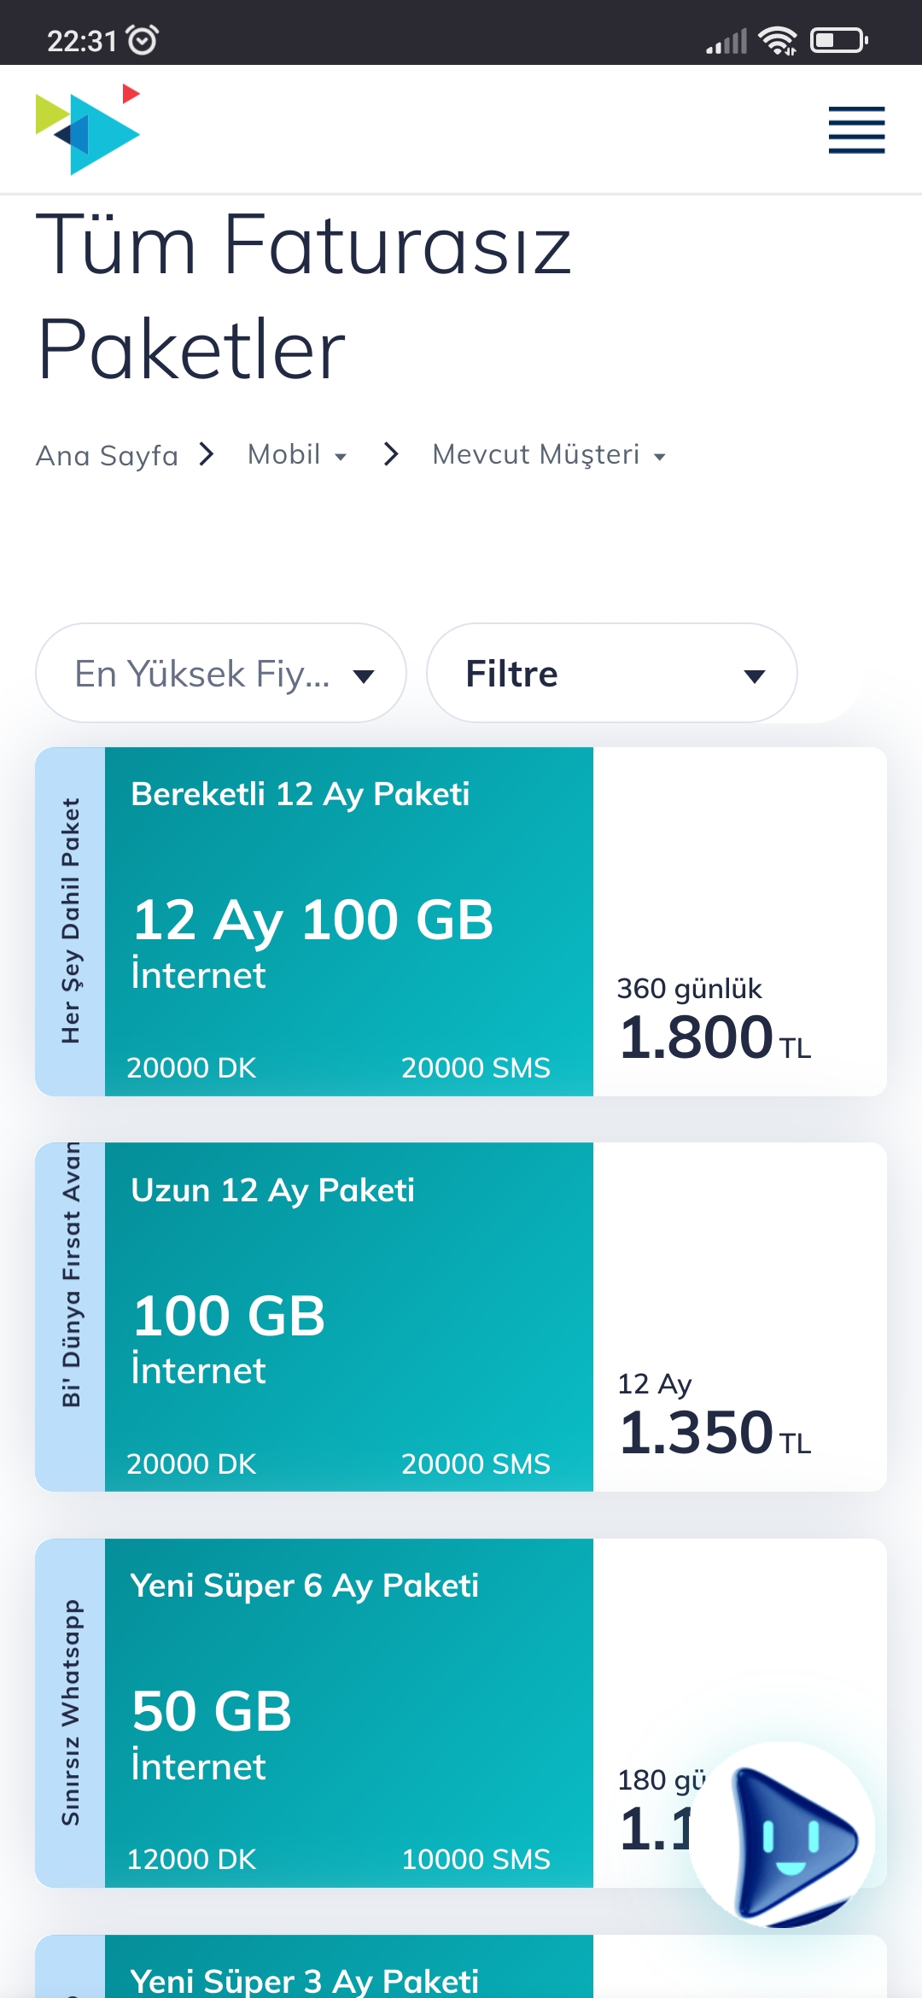Tap the Türk Telekom logo
This screenshot has width=922, height=1998.
(x=88, y=130)
